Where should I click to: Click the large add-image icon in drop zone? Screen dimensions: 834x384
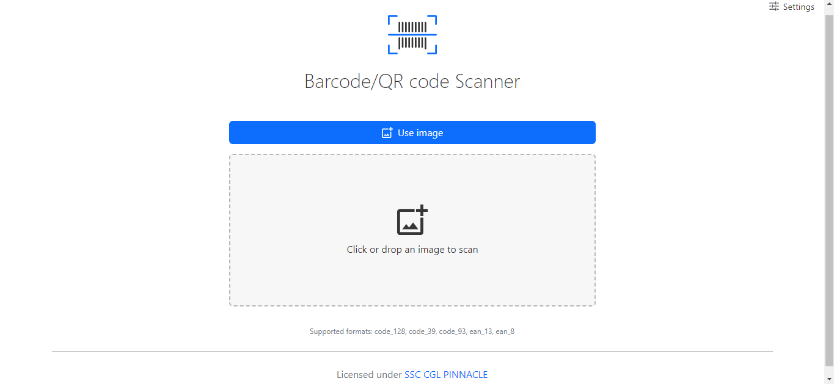[412, 220]
